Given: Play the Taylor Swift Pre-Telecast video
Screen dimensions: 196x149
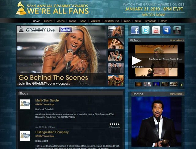Looking at the screenshot, I should click(136, 61).
